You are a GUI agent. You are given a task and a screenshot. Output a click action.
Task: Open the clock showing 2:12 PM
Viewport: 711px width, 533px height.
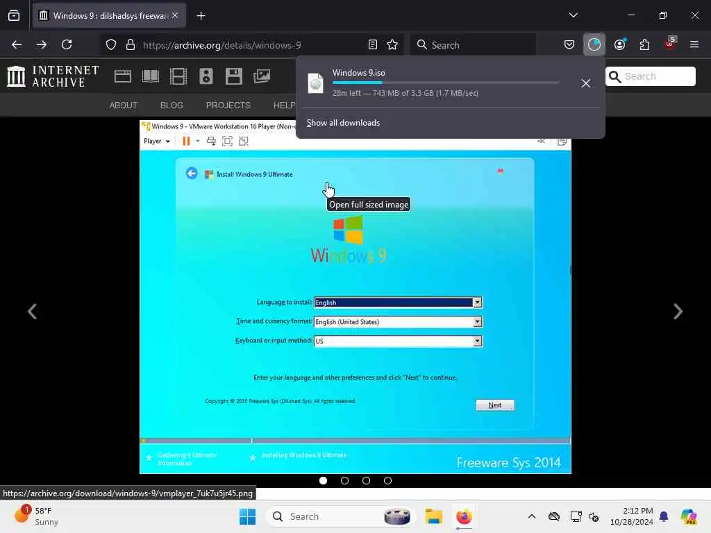[632, 516]
